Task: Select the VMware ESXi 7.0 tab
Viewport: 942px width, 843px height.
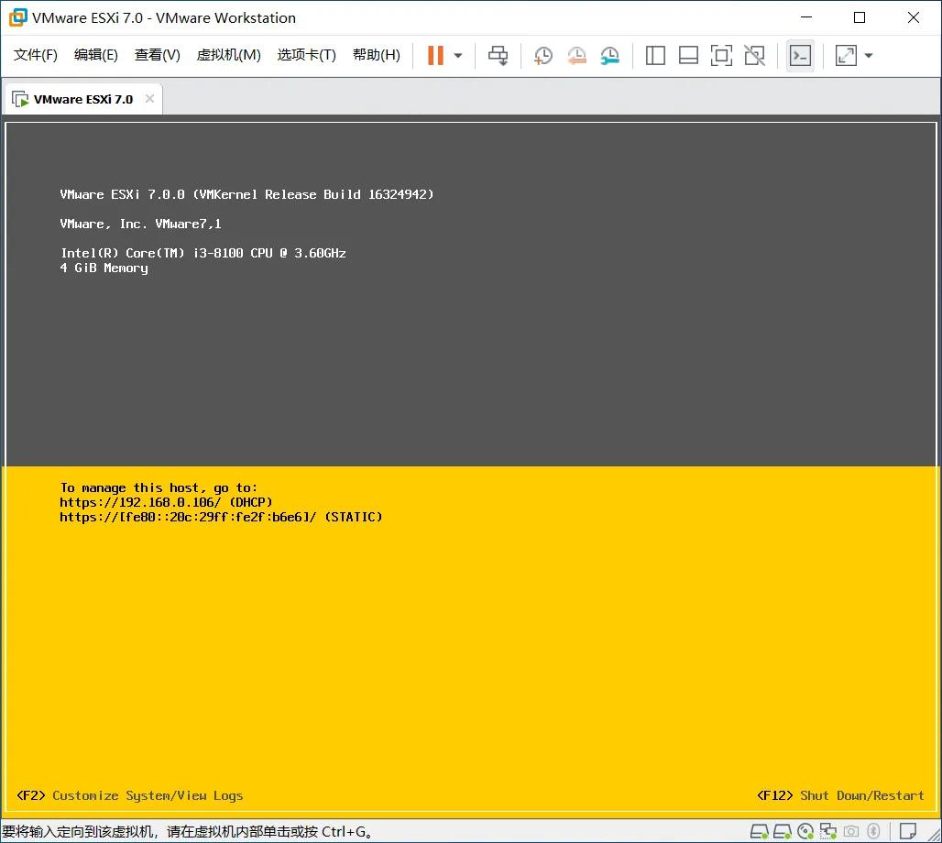Action: point(81,97)
